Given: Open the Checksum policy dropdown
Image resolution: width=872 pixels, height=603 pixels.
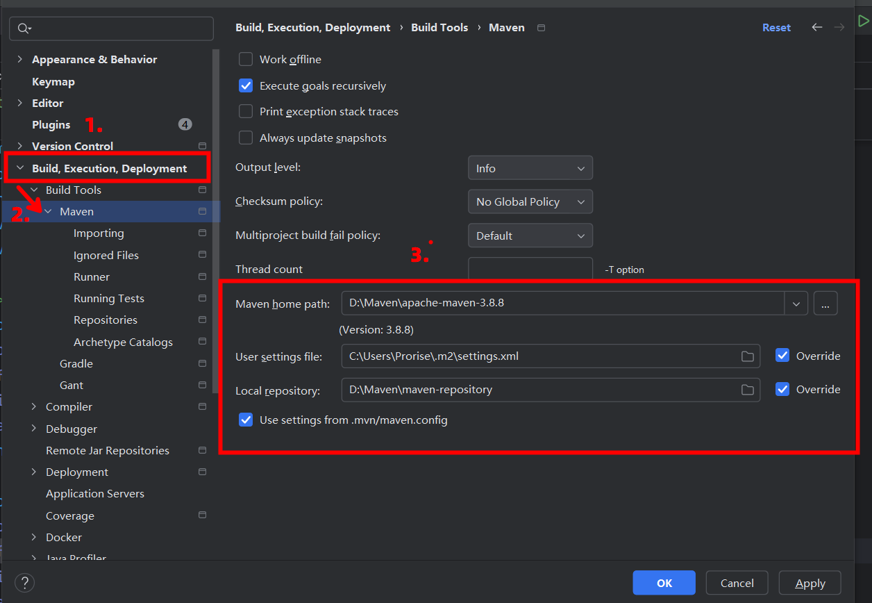Looking at the screenshot, I should tap(530, 201).
